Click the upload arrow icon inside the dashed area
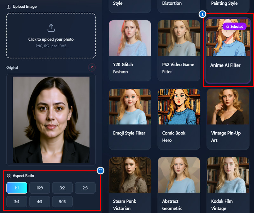This screenshot has height=213, width=254. [51, 28]
